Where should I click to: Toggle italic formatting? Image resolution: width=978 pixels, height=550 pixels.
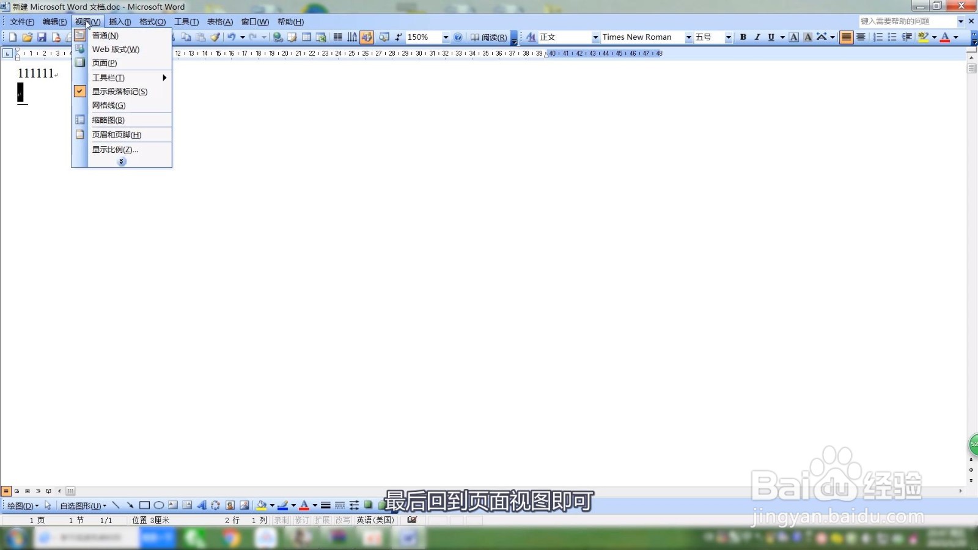(757, 37)
